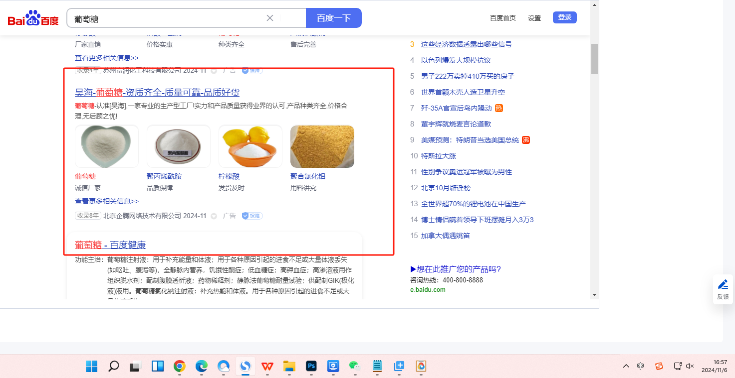Click 北京企腾网络技术有限公司 advertiser name
Screen dimensions: 735x378
click(142, 216)
